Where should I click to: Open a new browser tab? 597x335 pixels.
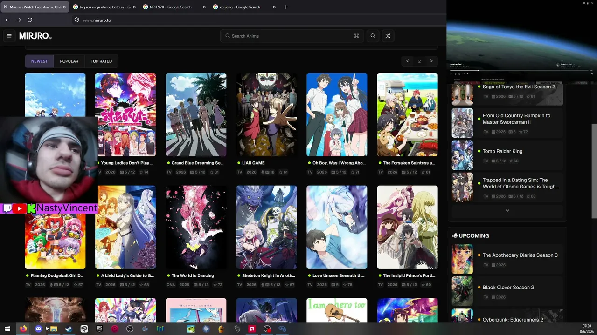286,7
